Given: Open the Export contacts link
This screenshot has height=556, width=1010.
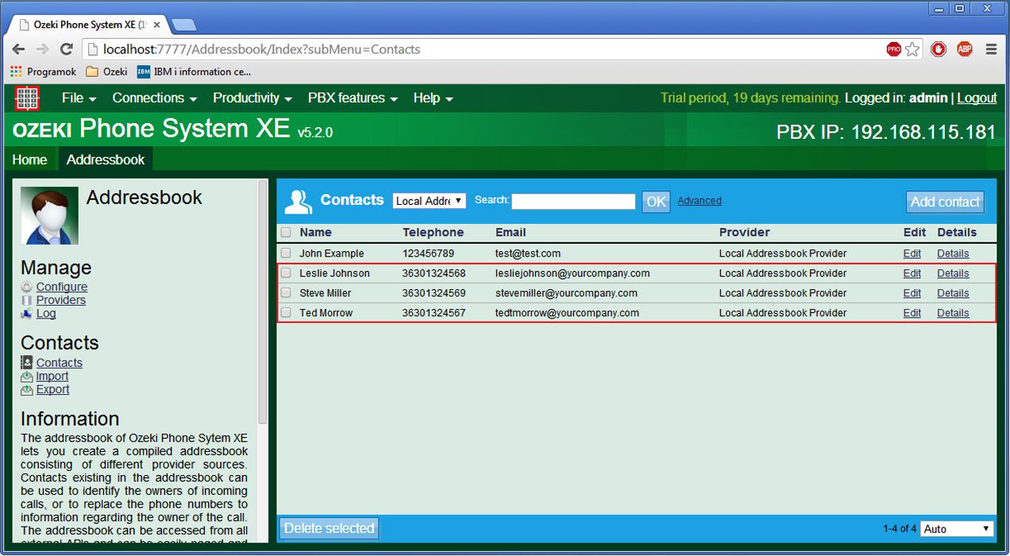Looking at the screenshot, I should (52, 389).
